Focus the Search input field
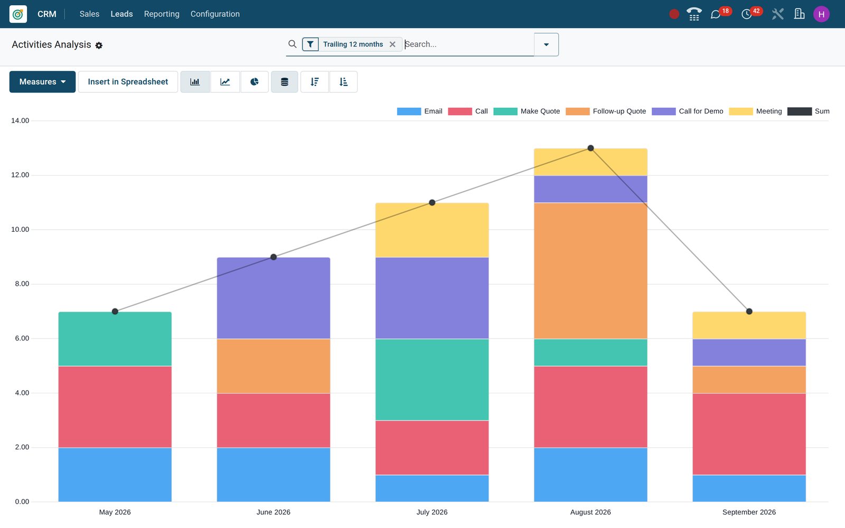 [468, 44]
